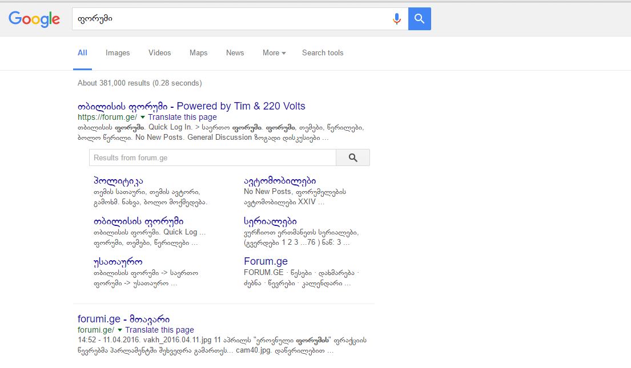Click the blue search magnifier button
The width and height of the screenshot is (631, 368).
[419, 18]
